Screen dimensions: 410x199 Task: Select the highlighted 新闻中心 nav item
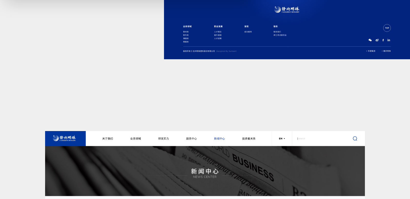[219, 139]
